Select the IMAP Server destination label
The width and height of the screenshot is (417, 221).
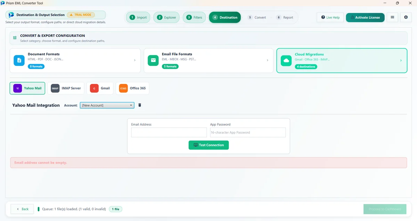pyautogui.click(x=71, y=88)
